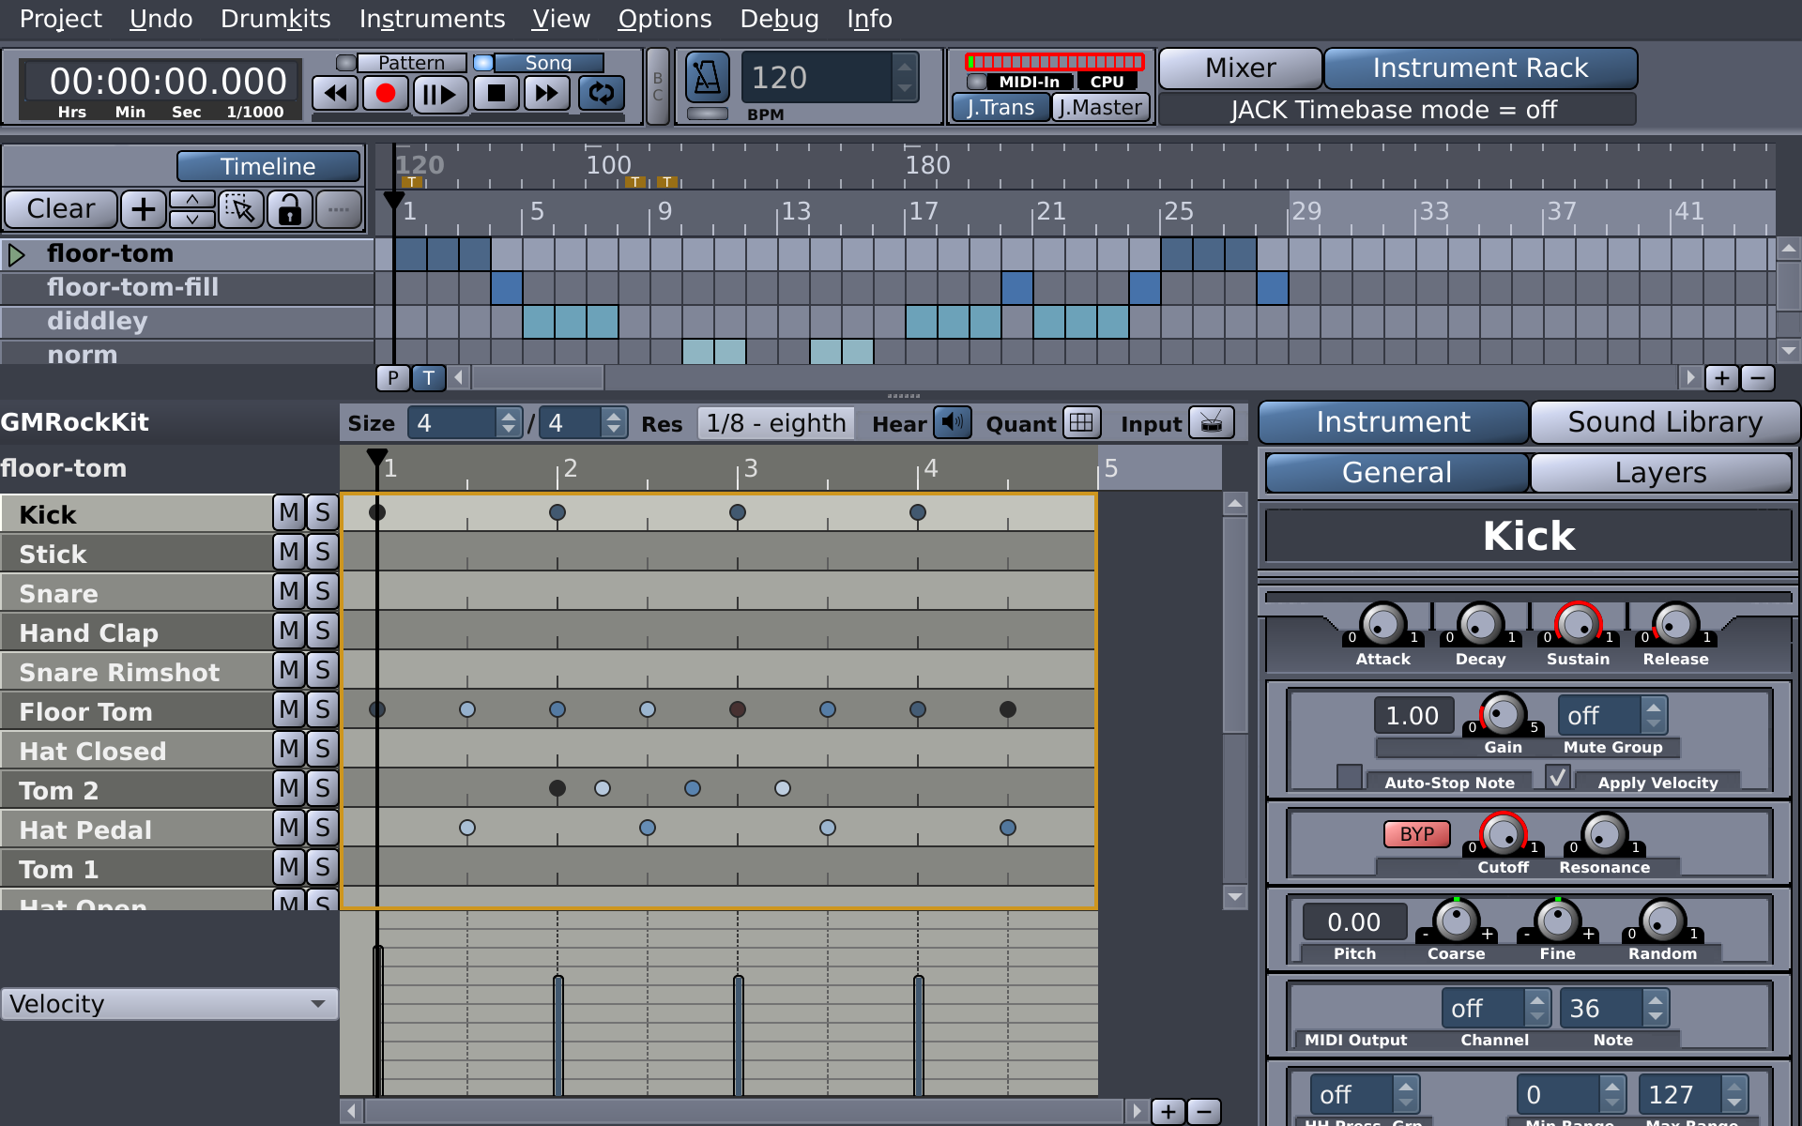Uncheck the Apply Velocity checkbox
1802x1126 pixels.
pyautogui.click(x=1558, y=777)
